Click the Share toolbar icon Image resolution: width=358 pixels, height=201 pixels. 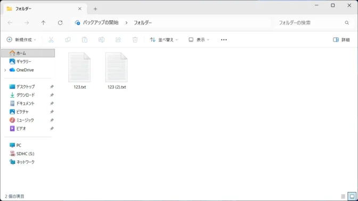(118, 40)
